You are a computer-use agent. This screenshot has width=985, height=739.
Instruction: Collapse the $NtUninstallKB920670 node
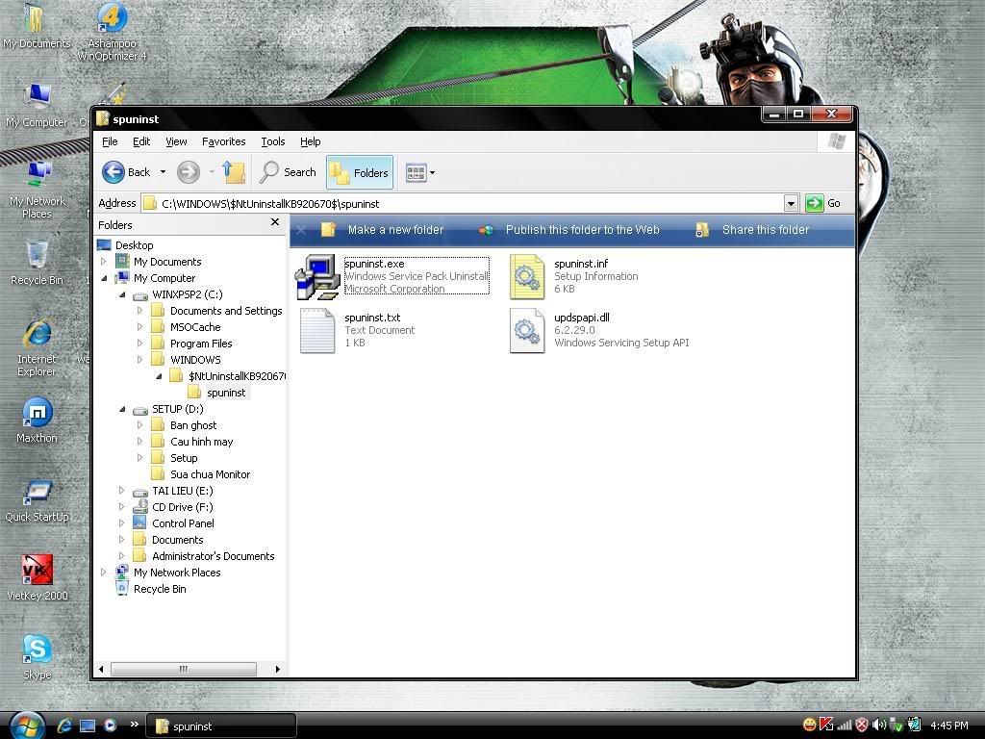[x=159, y=376]
